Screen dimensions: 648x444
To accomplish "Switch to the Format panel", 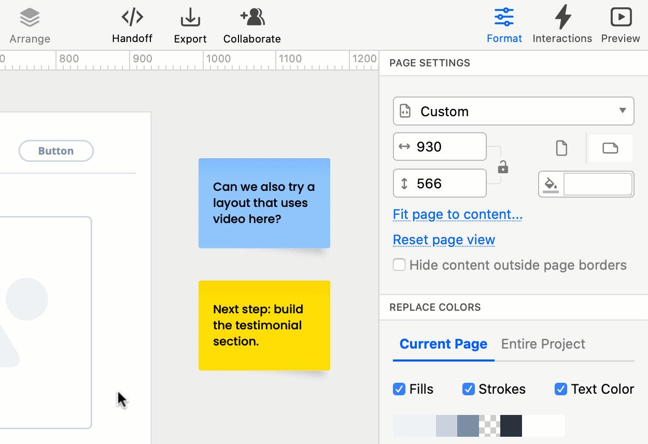I will tap(504, 23).
